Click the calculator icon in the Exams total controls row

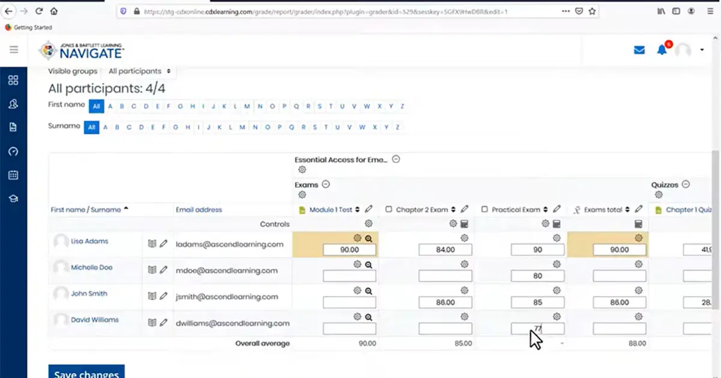(x=638, y=223)
